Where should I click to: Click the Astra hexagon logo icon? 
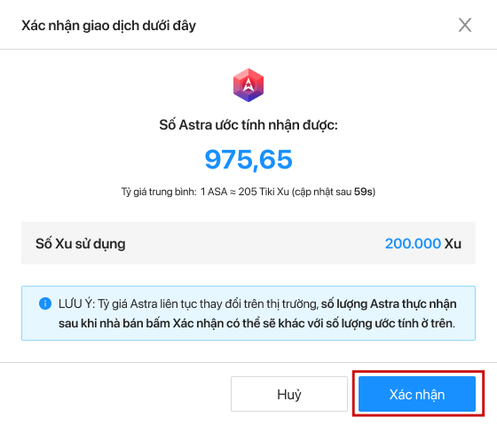[248, 85]
